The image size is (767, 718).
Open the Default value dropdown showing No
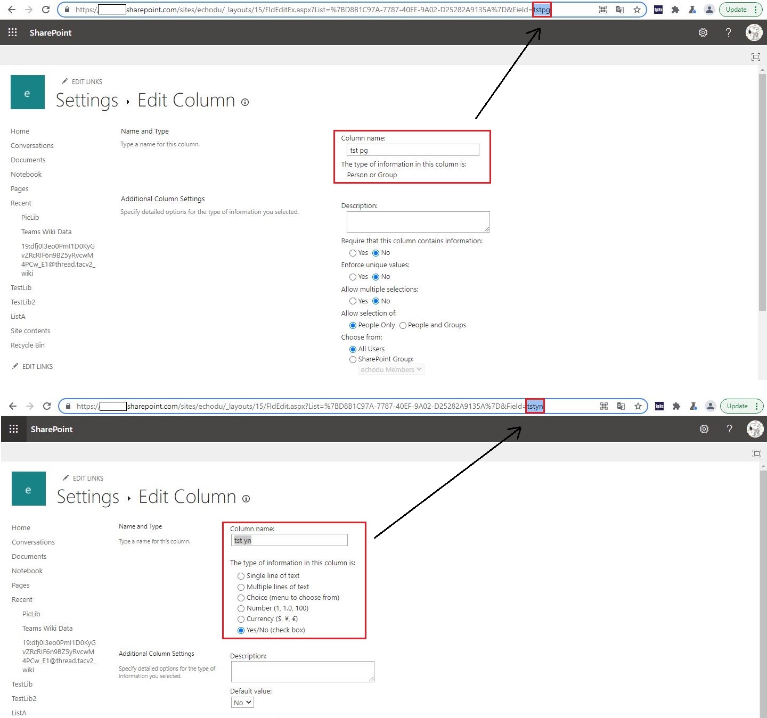(242, 702)
